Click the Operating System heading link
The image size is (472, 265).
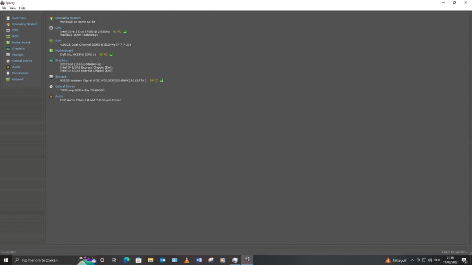click(x=67, y=18)
